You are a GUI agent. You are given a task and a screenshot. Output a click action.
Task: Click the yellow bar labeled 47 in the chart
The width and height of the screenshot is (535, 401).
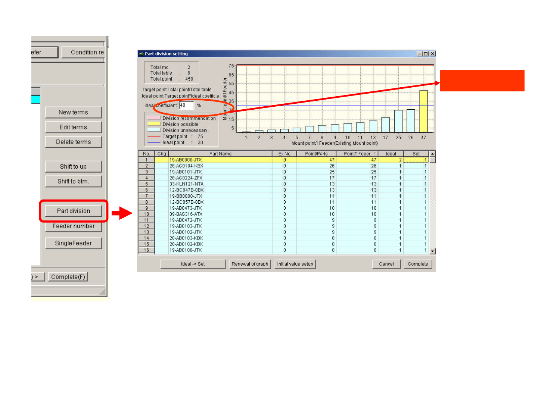pos(423,111)
